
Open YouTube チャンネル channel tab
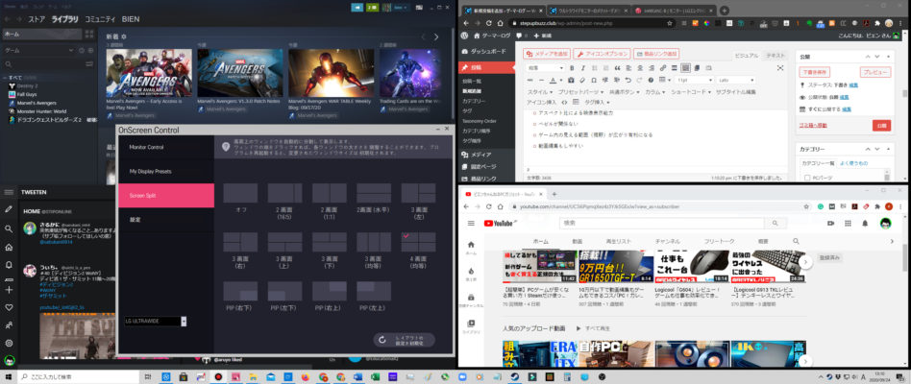pyautogui.click(x=668, y=241)
